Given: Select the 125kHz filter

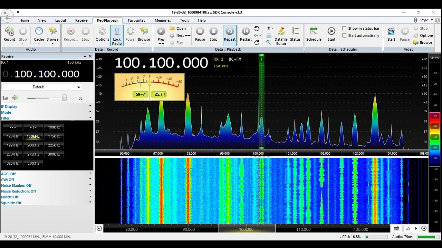Looking at the screenshot, I should (12, 136).
